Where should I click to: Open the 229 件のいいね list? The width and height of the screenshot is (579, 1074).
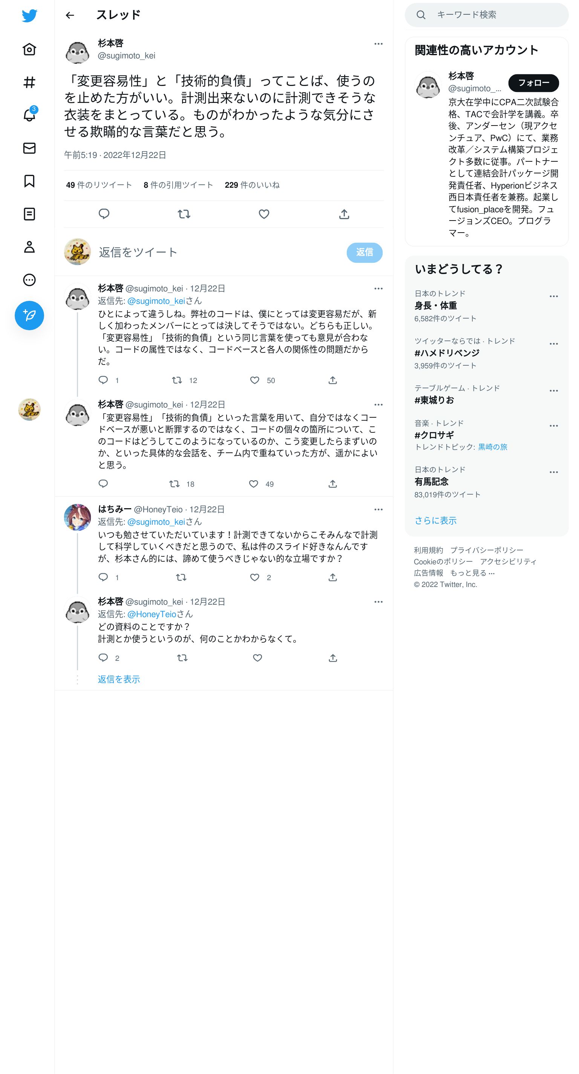[252, 185]
